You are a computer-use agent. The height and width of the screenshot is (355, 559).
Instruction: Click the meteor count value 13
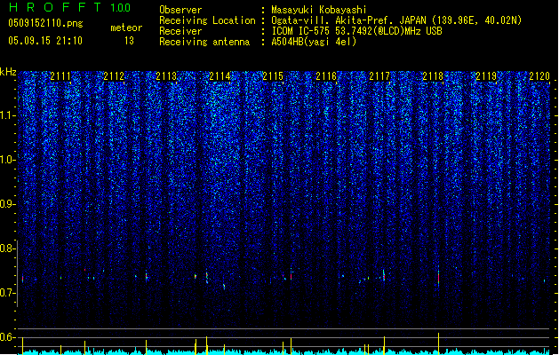[x=129, y=41]
